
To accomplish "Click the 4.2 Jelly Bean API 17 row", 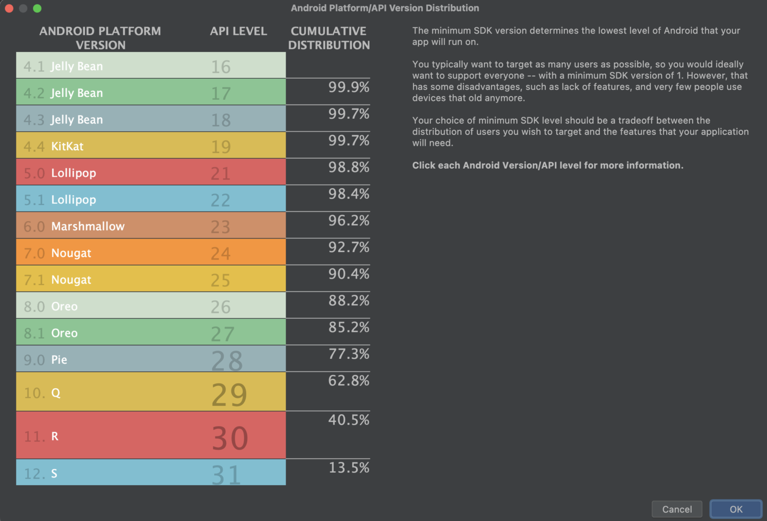I will pyautogui.click(x=151, y=92).
